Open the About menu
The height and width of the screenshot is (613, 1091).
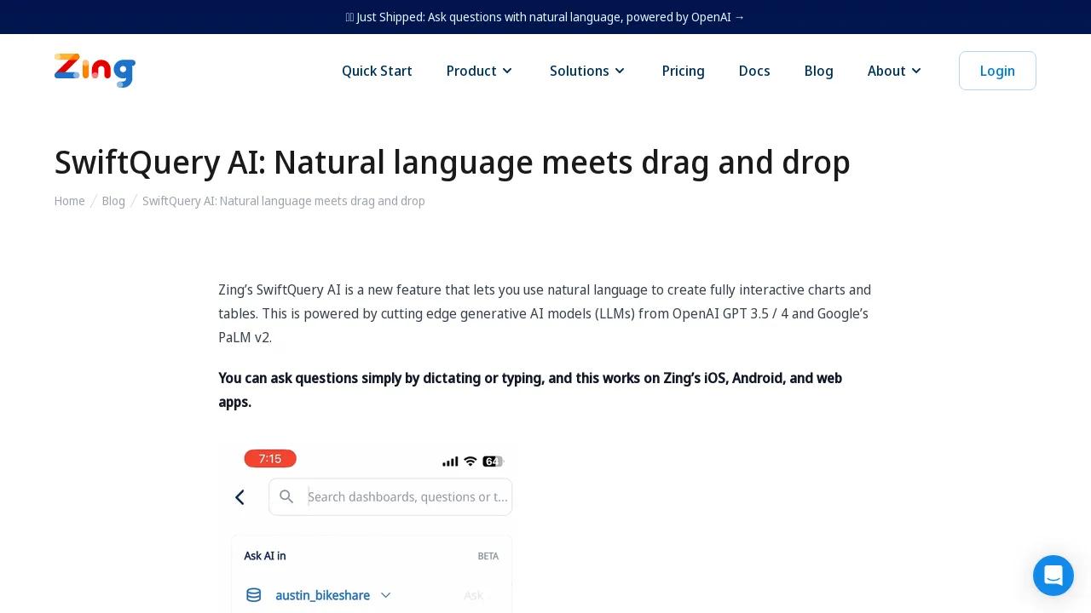[895, 71]
